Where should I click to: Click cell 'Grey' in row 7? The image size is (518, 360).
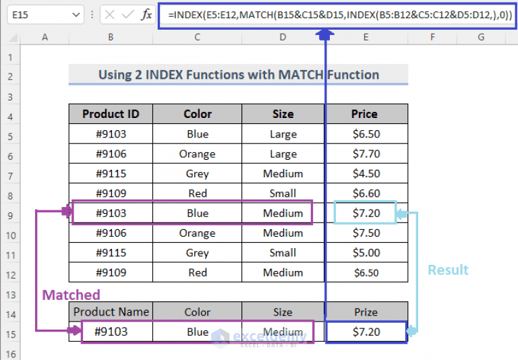click(197, 173)
